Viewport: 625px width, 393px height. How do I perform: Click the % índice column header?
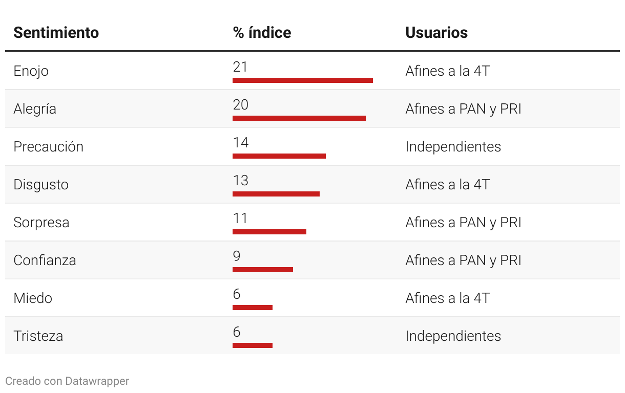[262, 32]
